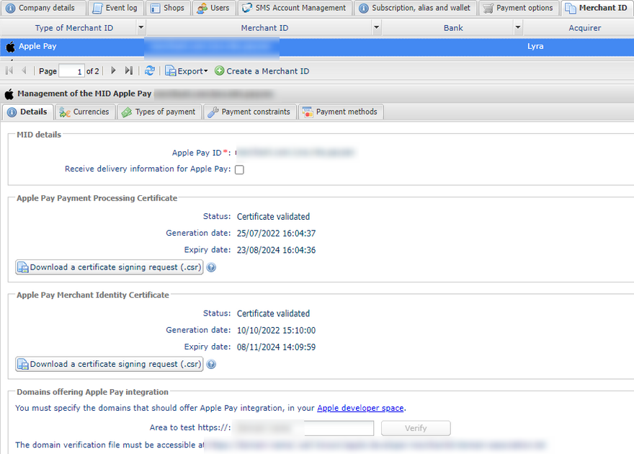The height and width of the screenshot is (454, 634).
Task: Click the Apple logo beside Management of the MID
Action: (x=9, y=94)
